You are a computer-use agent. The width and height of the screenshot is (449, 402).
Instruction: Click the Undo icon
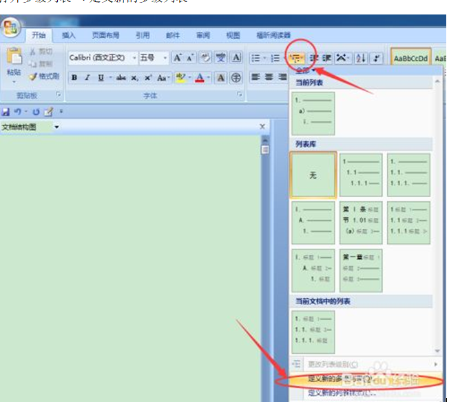pyautogui.click(x=18, y=112)
